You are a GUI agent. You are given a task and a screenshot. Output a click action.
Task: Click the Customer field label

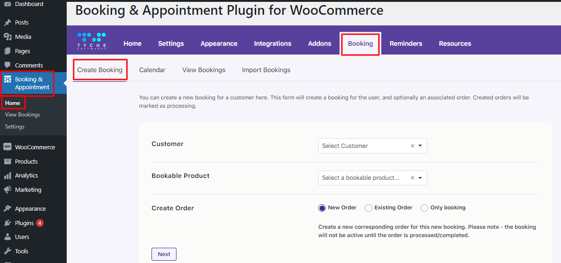click(168, 144)
